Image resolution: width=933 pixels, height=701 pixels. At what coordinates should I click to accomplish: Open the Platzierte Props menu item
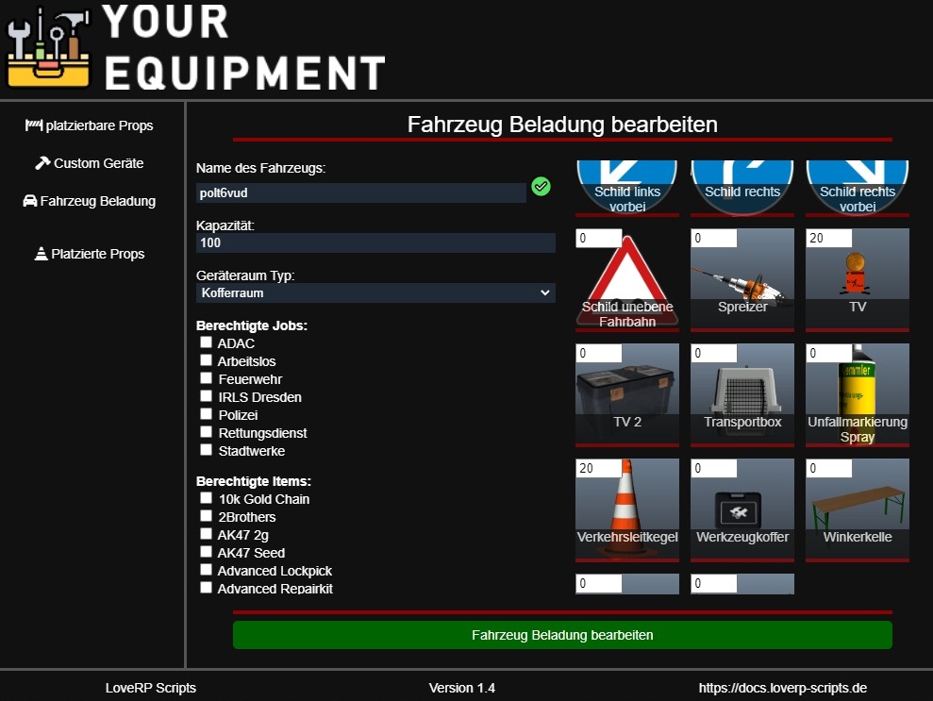[90, 254]
